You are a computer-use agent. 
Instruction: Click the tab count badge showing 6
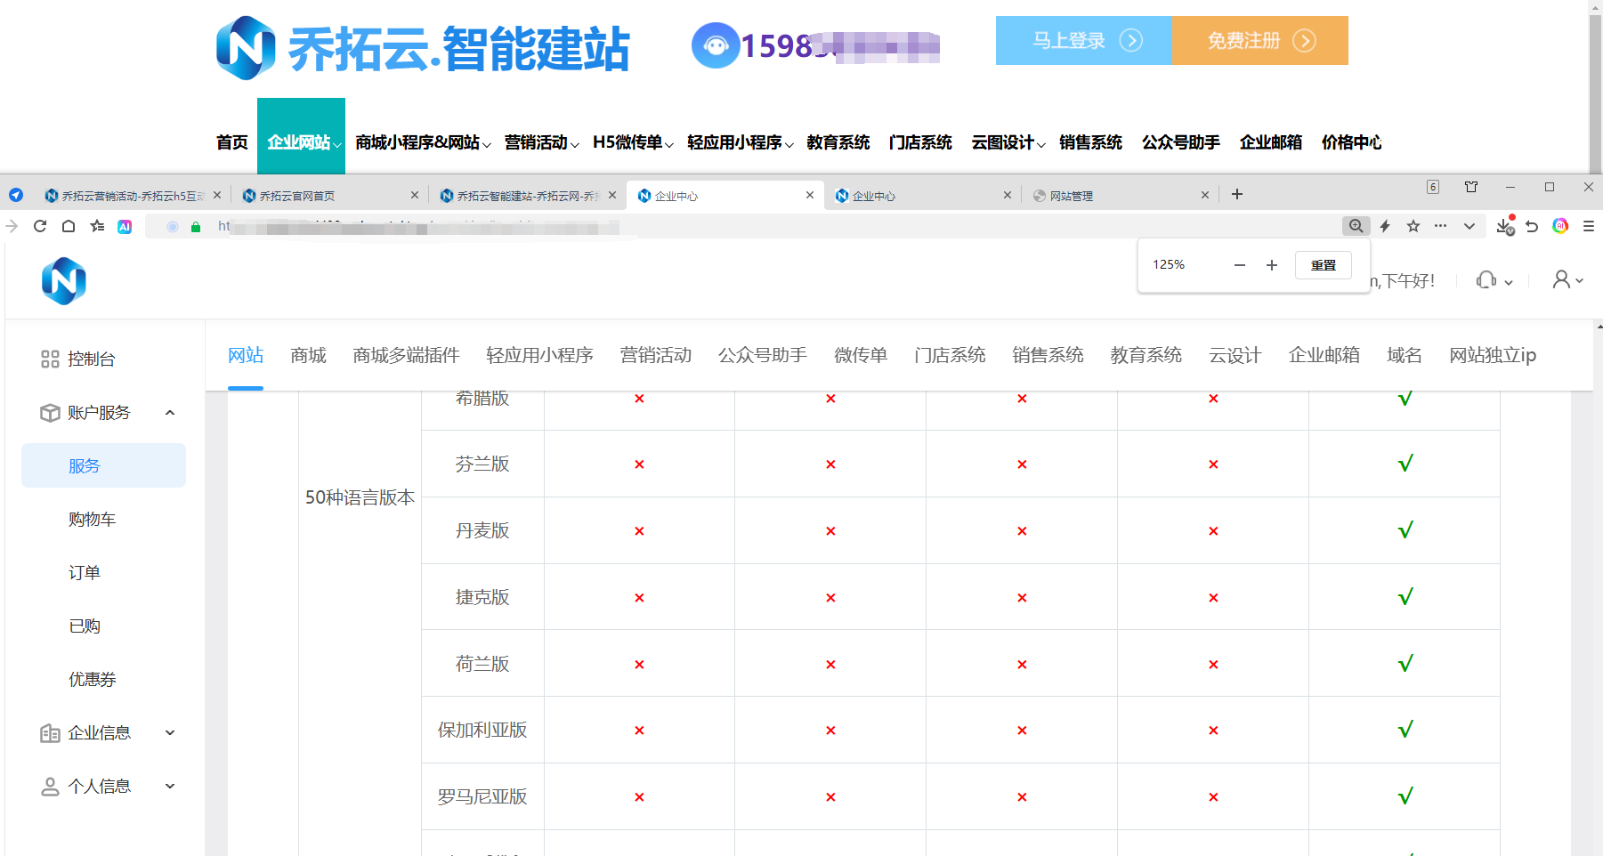click(x=1433, y=187)
